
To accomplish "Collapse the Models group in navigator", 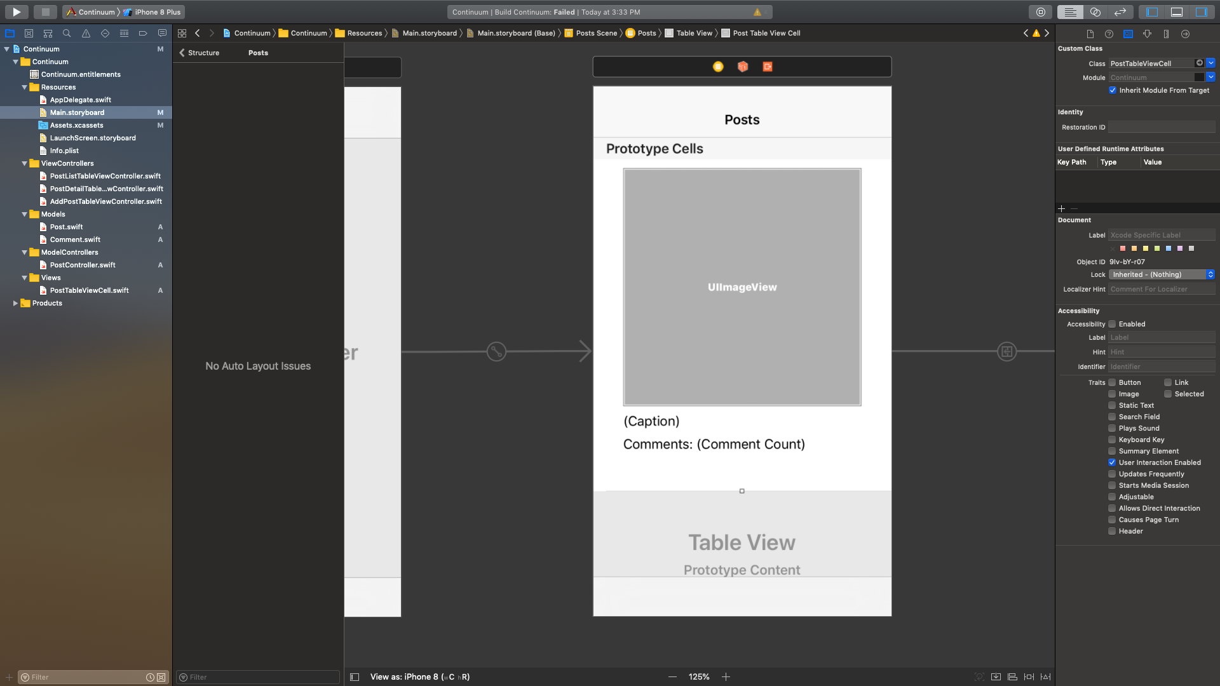I will (x=24, y=214).
